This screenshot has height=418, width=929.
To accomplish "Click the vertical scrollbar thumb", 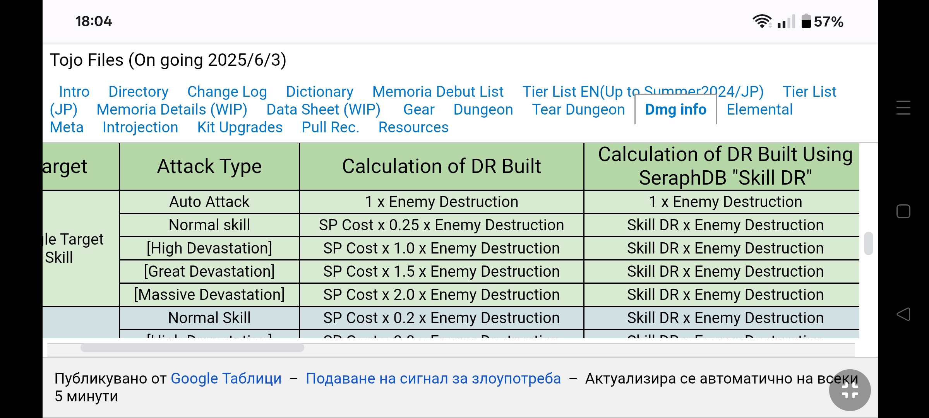I will (868, 243).
